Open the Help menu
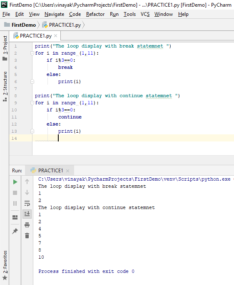234x285 pixels. (183, 14)
